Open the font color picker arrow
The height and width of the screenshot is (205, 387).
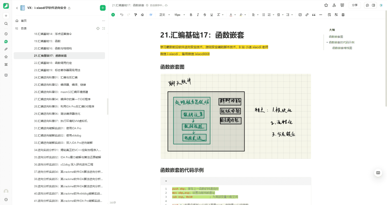[x=235, y=15]
